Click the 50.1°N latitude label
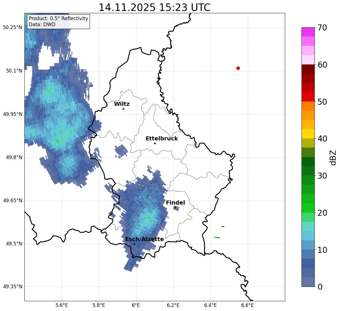Screen dimensions: 340x311 coord(14,71)
